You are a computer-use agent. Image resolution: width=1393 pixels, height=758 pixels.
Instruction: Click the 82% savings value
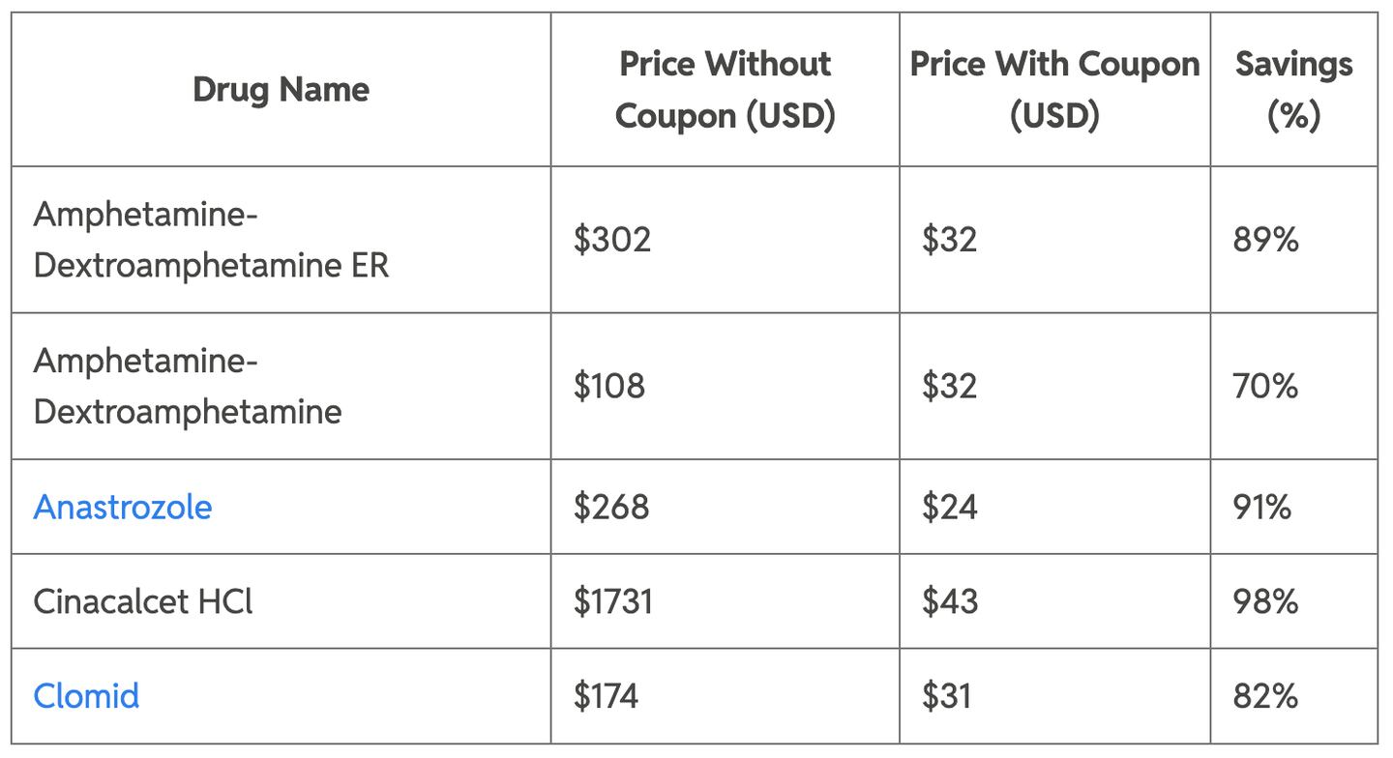pos(1265,696)
